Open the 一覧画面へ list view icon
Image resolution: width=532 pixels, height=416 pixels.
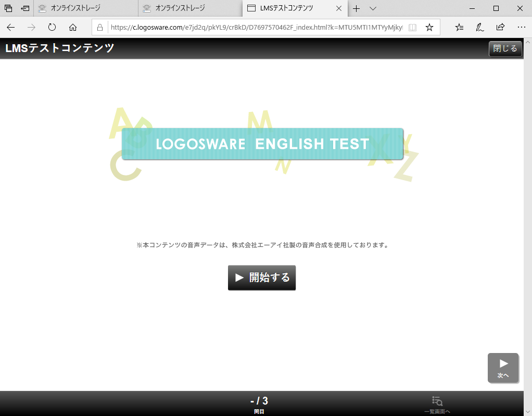[437, 404]
